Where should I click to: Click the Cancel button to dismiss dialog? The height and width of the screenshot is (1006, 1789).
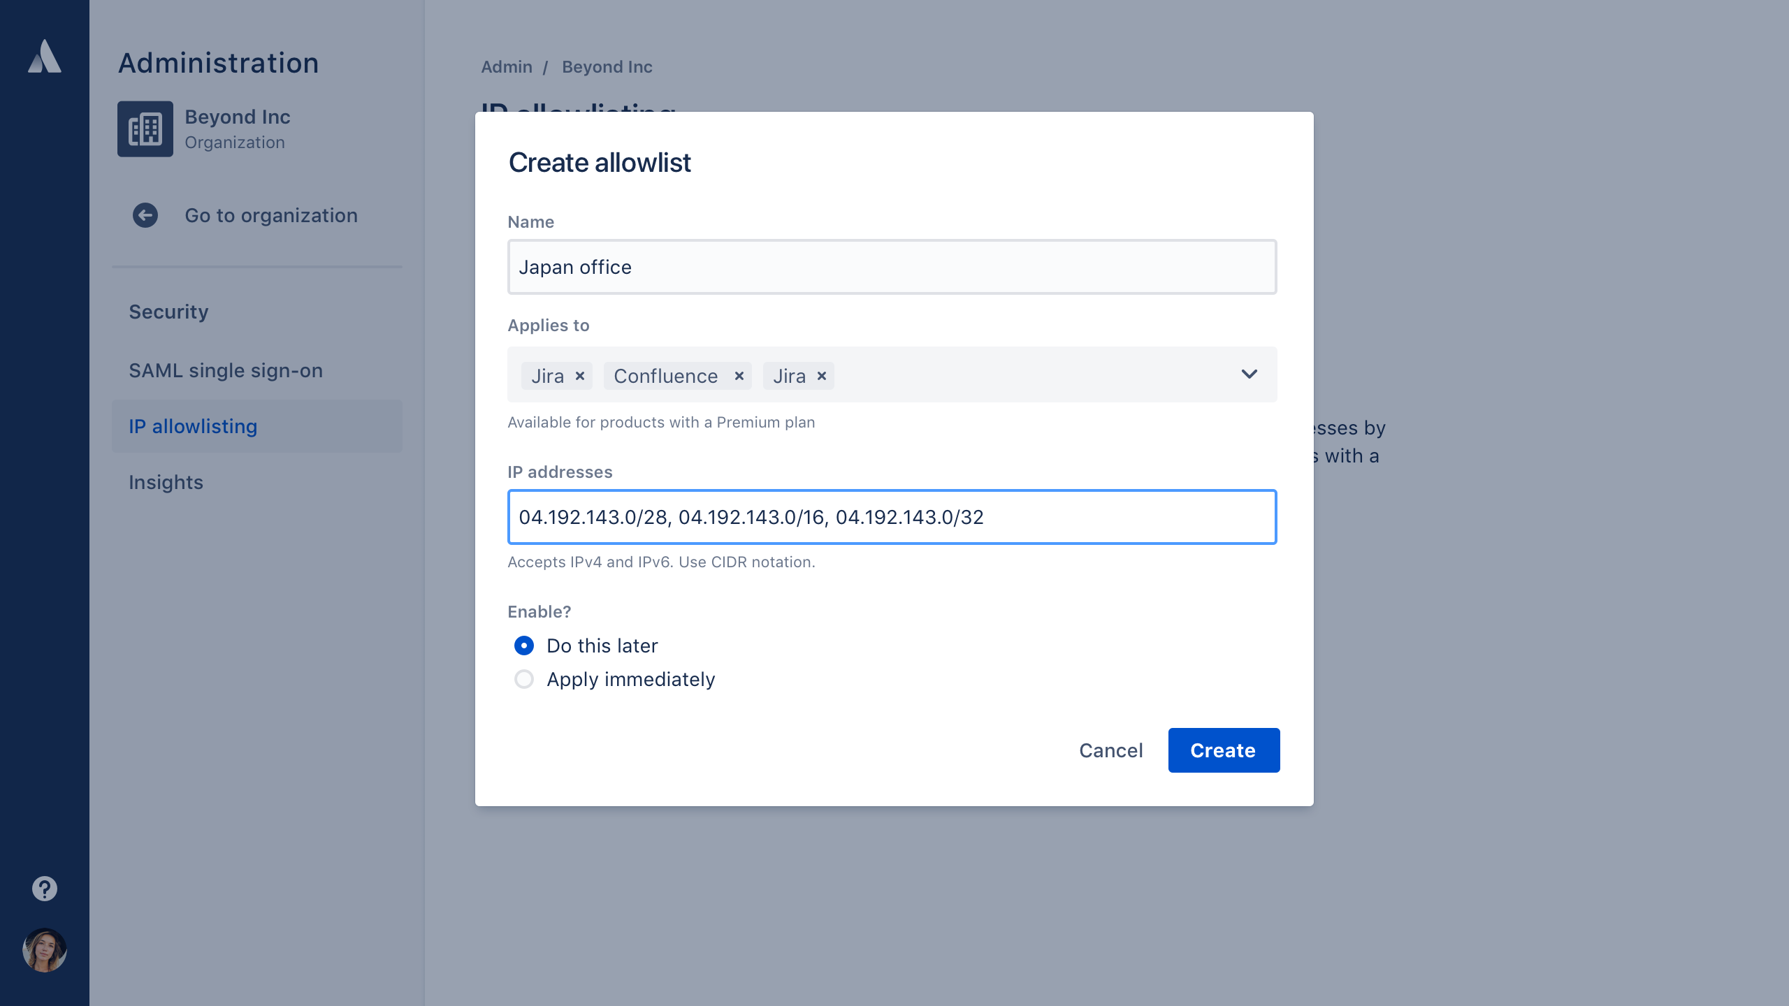click(1110, 750)
